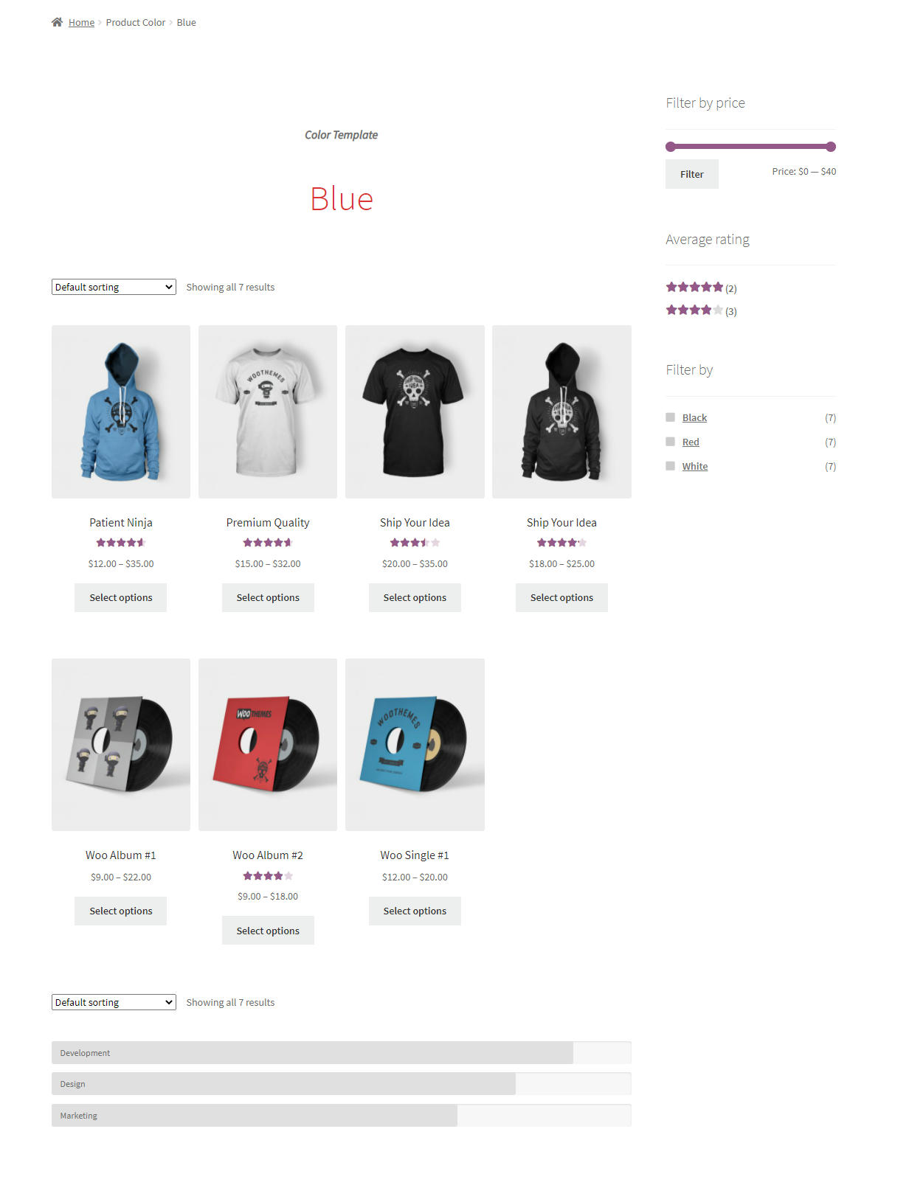Open the Woo Single #1 vinyl image
This screenshot has width=909, height=1185.
tap(415, 745)
